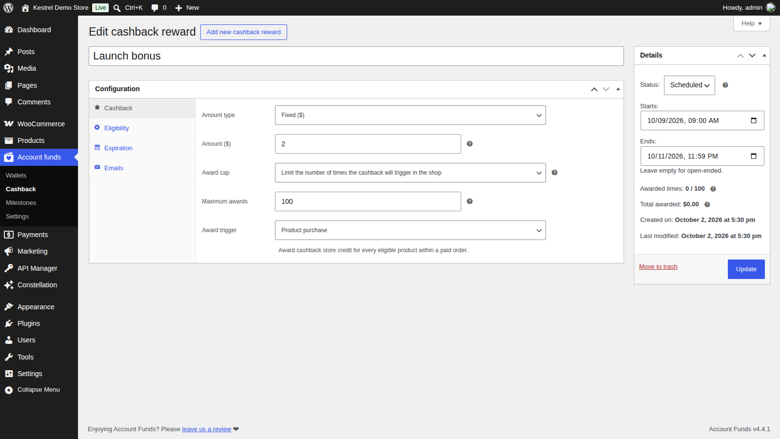The height and width of the screenshot is (439, 780).
Task: Open calendar picker for Ends date
Action: [754, 156]
